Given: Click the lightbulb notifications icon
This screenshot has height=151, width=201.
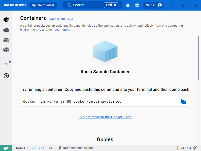Looking at the screenshot, I should (x=195, y=148).
